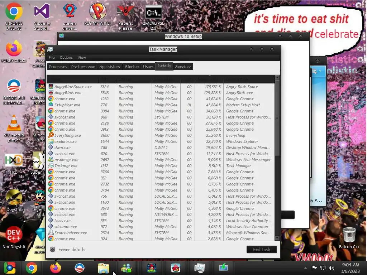Click the network icon in system tray
Viewport: 367px width, 275px height.
pyautogui.click(x=323, y=268)
